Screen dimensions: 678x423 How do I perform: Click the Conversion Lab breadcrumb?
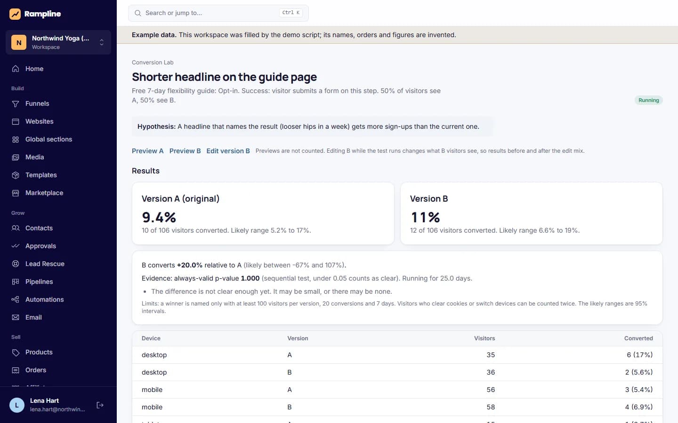153,63
